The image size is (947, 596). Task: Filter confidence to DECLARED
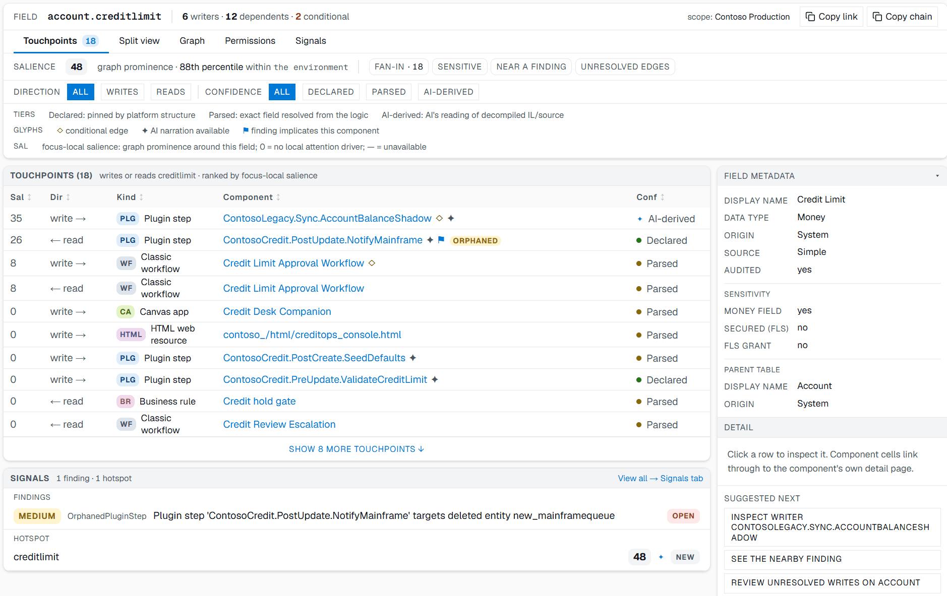pyautogui.click(x=331, y=92)
